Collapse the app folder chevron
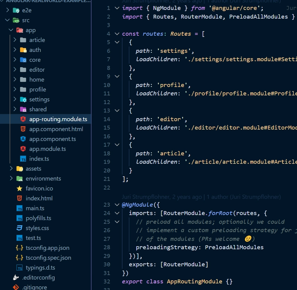This screenshot has width=297, height=290. point(11,30)
